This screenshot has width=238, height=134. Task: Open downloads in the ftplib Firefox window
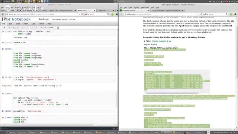tap(231, 14)
